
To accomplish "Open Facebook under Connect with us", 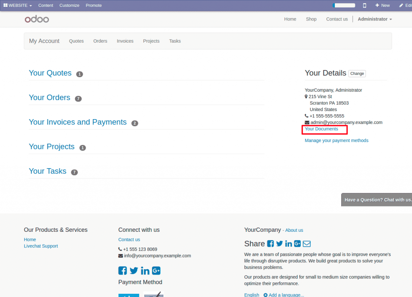I will 122,271.
